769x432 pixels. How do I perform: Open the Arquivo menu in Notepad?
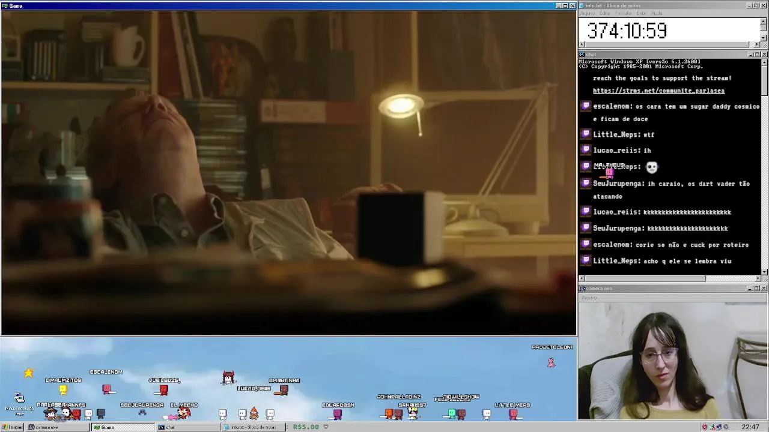click(587, 13)
